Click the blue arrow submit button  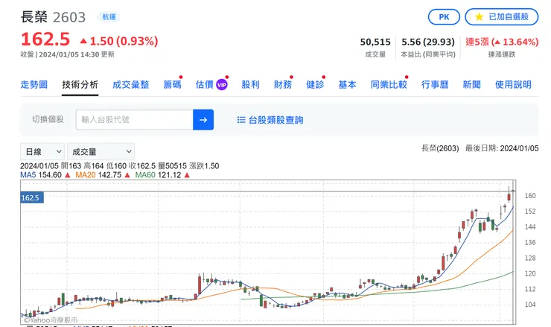click(x=203, y=119)
